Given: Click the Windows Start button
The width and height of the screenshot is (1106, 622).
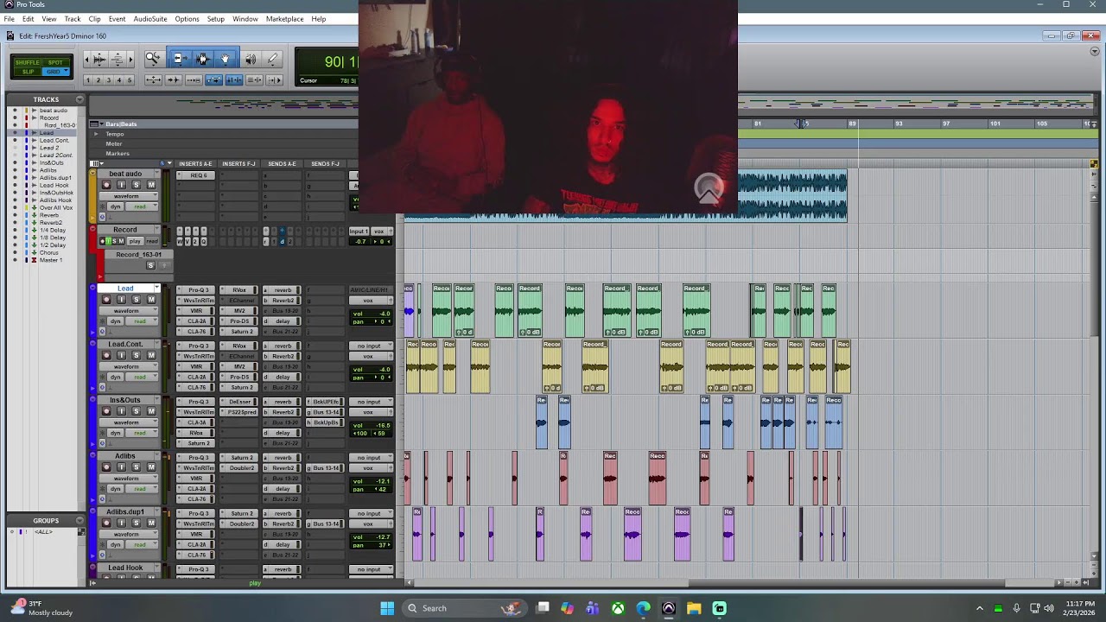Looking at the screenshot, I should pos(387,608).
